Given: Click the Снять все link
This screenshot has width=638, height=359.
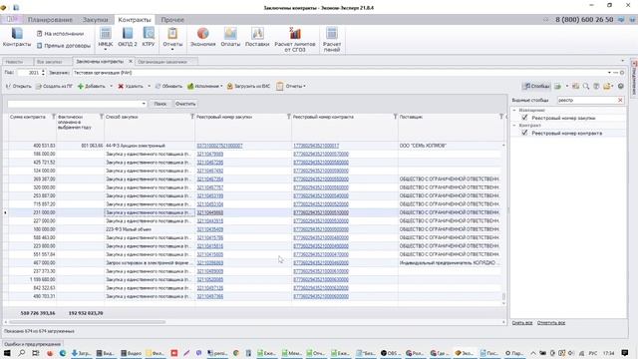Looking at the screenshot, I should pos(522,323).
